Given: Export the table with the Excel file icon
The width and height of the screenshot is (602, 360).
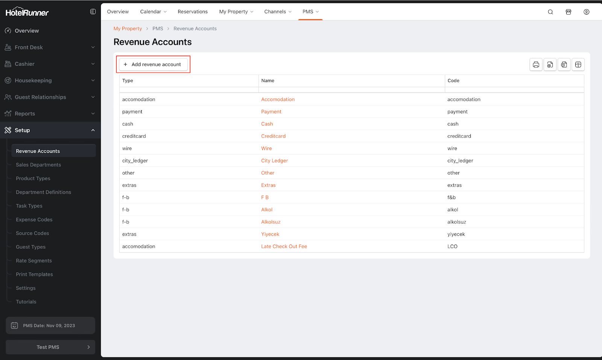Looking at the screenshot, I should point(564,65).
